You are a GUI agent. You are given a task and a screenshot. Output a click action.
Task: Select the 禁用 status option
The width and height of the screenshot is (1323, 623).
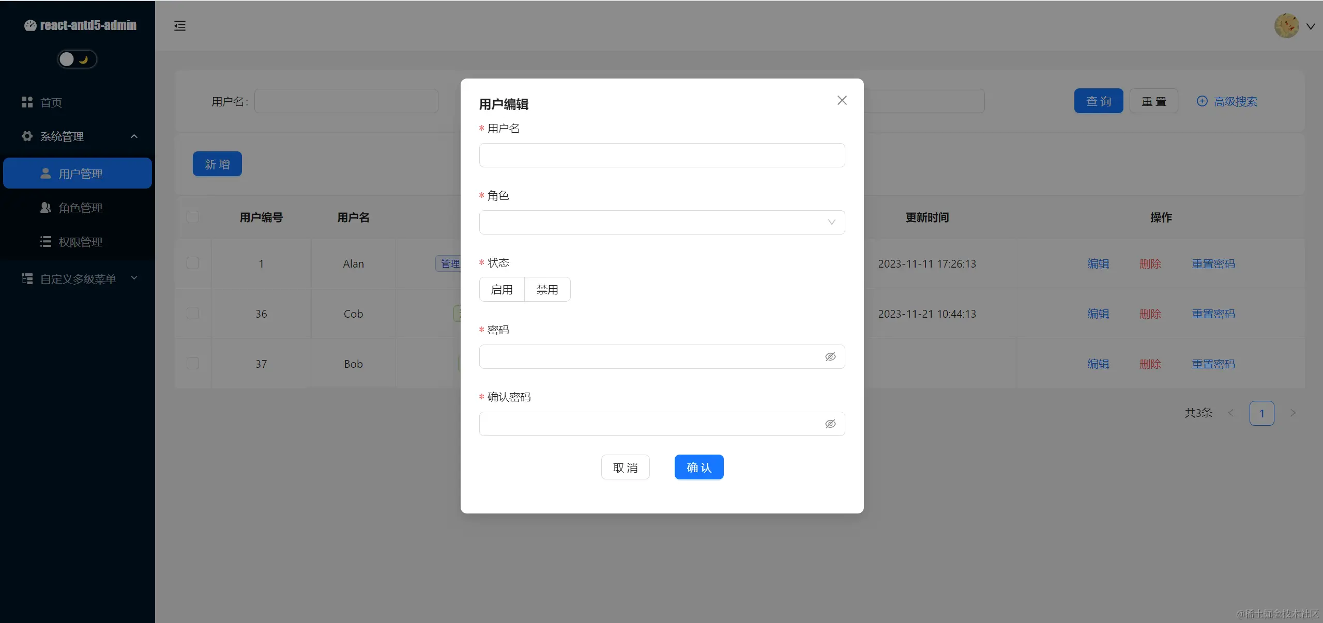548,289
